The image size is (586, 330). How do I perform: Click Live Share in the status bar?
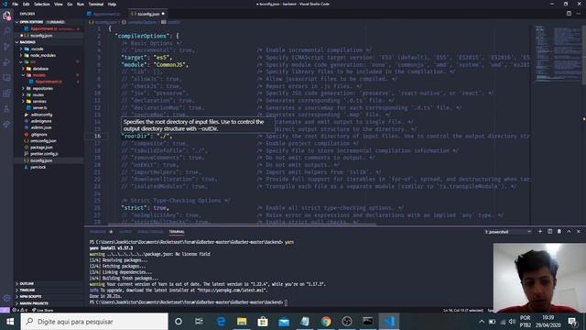click(43, 310)
